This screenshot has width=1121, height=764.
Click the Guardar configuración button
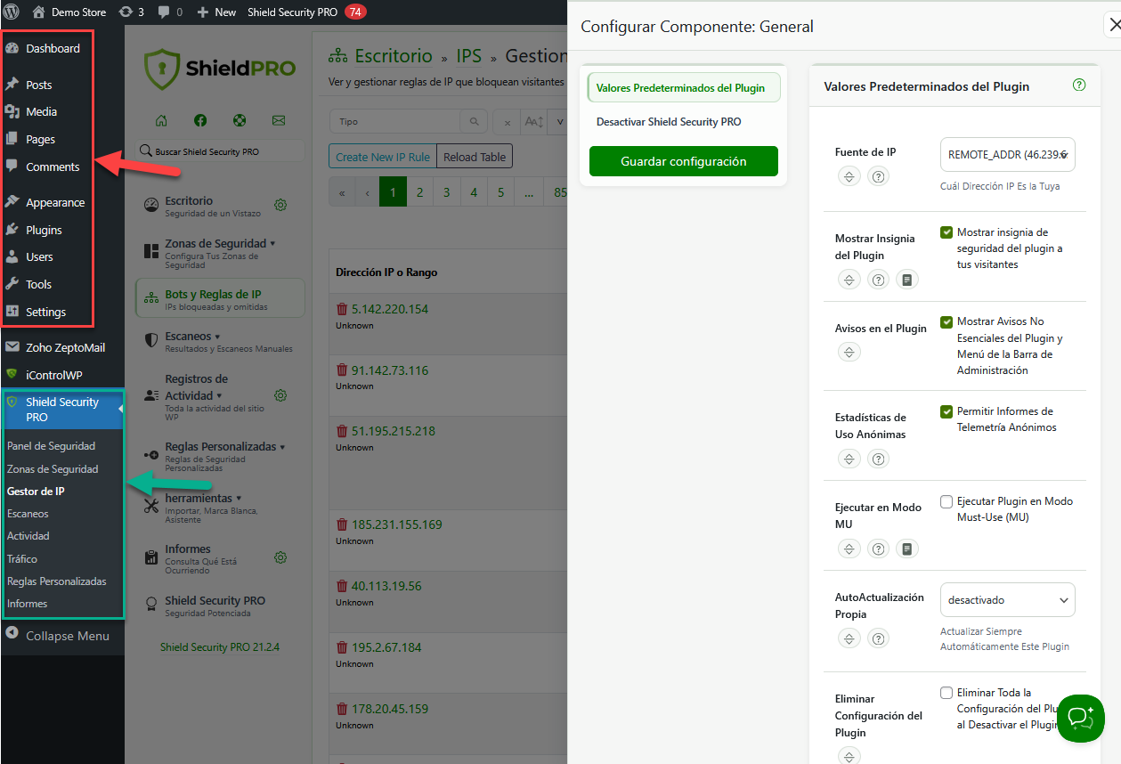click(x=683, y=161)
